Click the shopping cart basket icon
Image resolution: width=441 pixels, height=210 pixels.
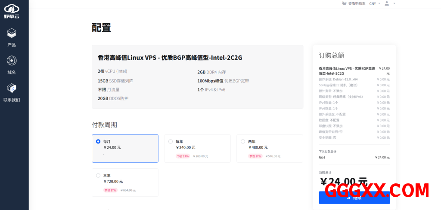pos(344,3)
